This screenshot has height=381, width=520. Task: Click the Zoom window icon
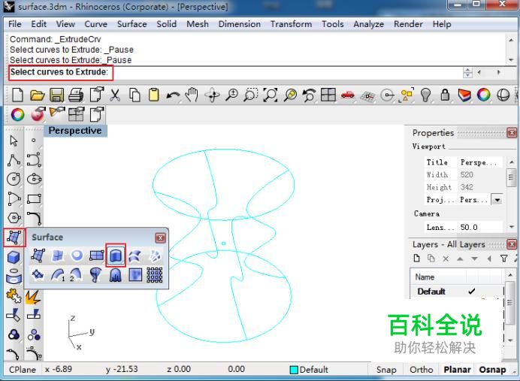[251, 95]
